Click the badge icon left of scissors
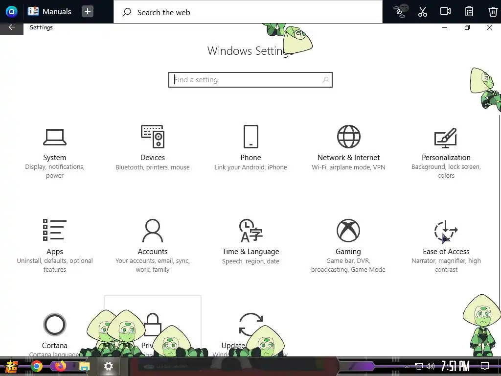This screenshot has height=376, width=501. pyautogui.click(x=401, y=11)
